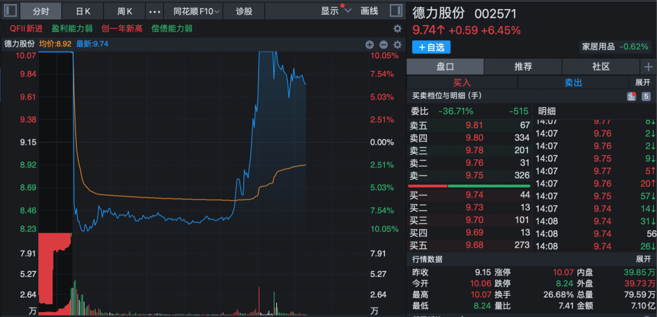Open the 画线 drawing tool
Image resolution: width=657 pixels, height=317 pixels.
point(369,11)
